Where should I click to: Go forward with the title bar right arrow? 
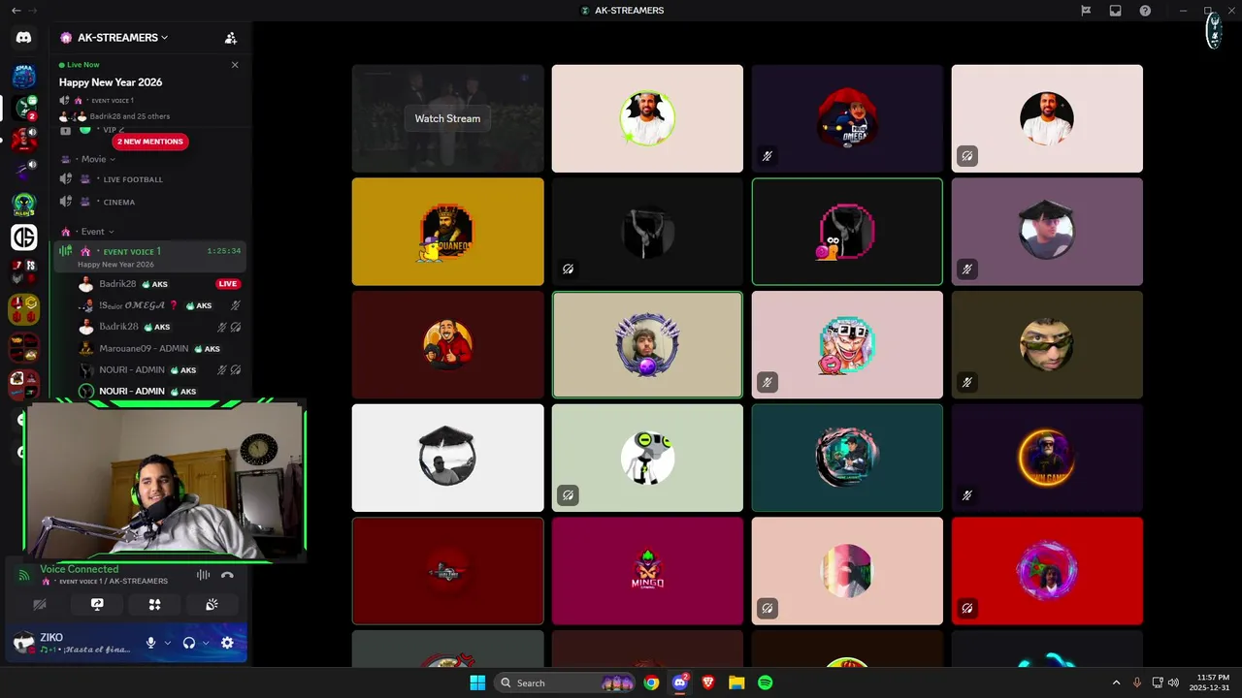coord(34,11)
